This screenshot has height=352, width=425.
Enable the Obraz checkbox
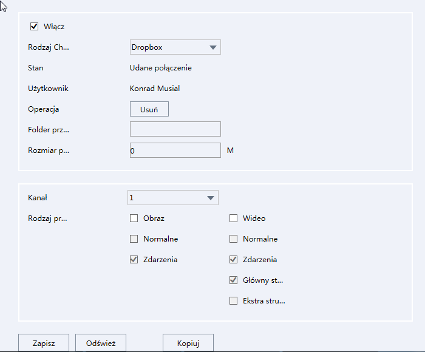coord(134,218)
